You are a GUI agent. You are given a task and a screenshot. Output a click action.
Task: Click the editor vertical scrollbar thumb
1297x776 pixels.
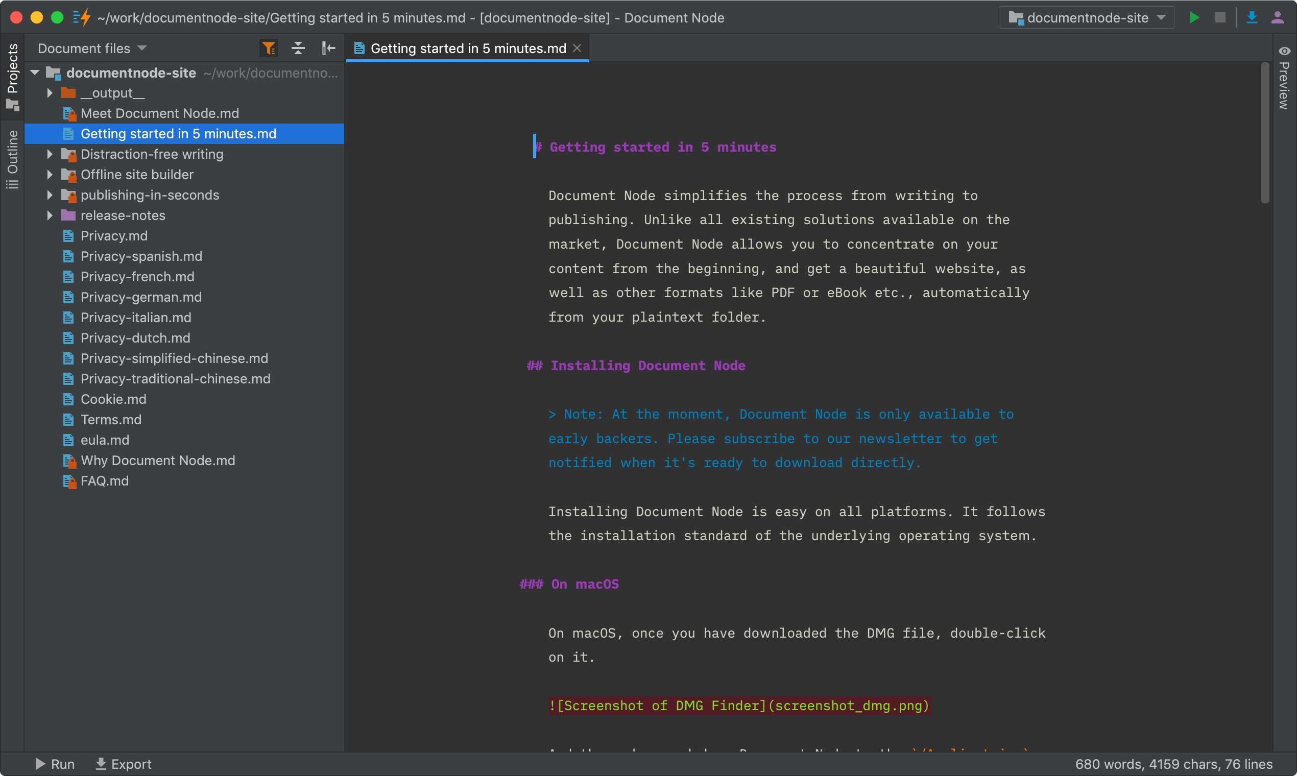click(x=1265, y=133)
